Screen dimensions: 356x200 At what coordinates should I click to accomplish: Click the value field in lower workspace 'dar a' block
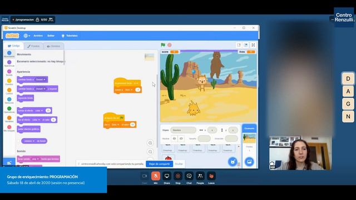(x=132, y=124)
